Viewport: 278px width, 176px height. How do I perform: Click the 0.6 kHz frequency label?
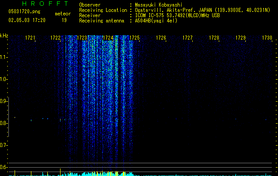coord(4,167)
